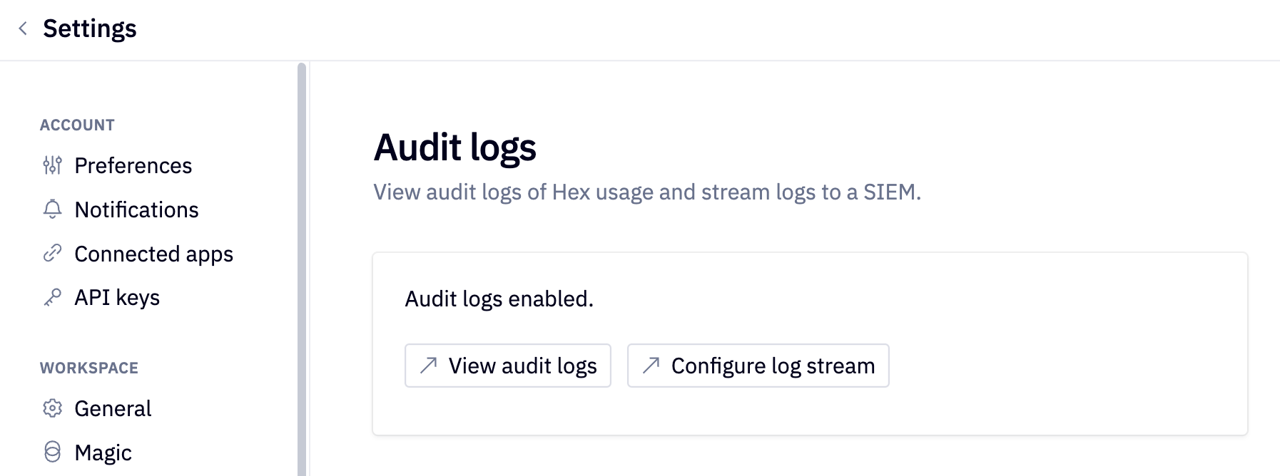
Task: Navigate to Notifications settings
Action: point(136,209)
